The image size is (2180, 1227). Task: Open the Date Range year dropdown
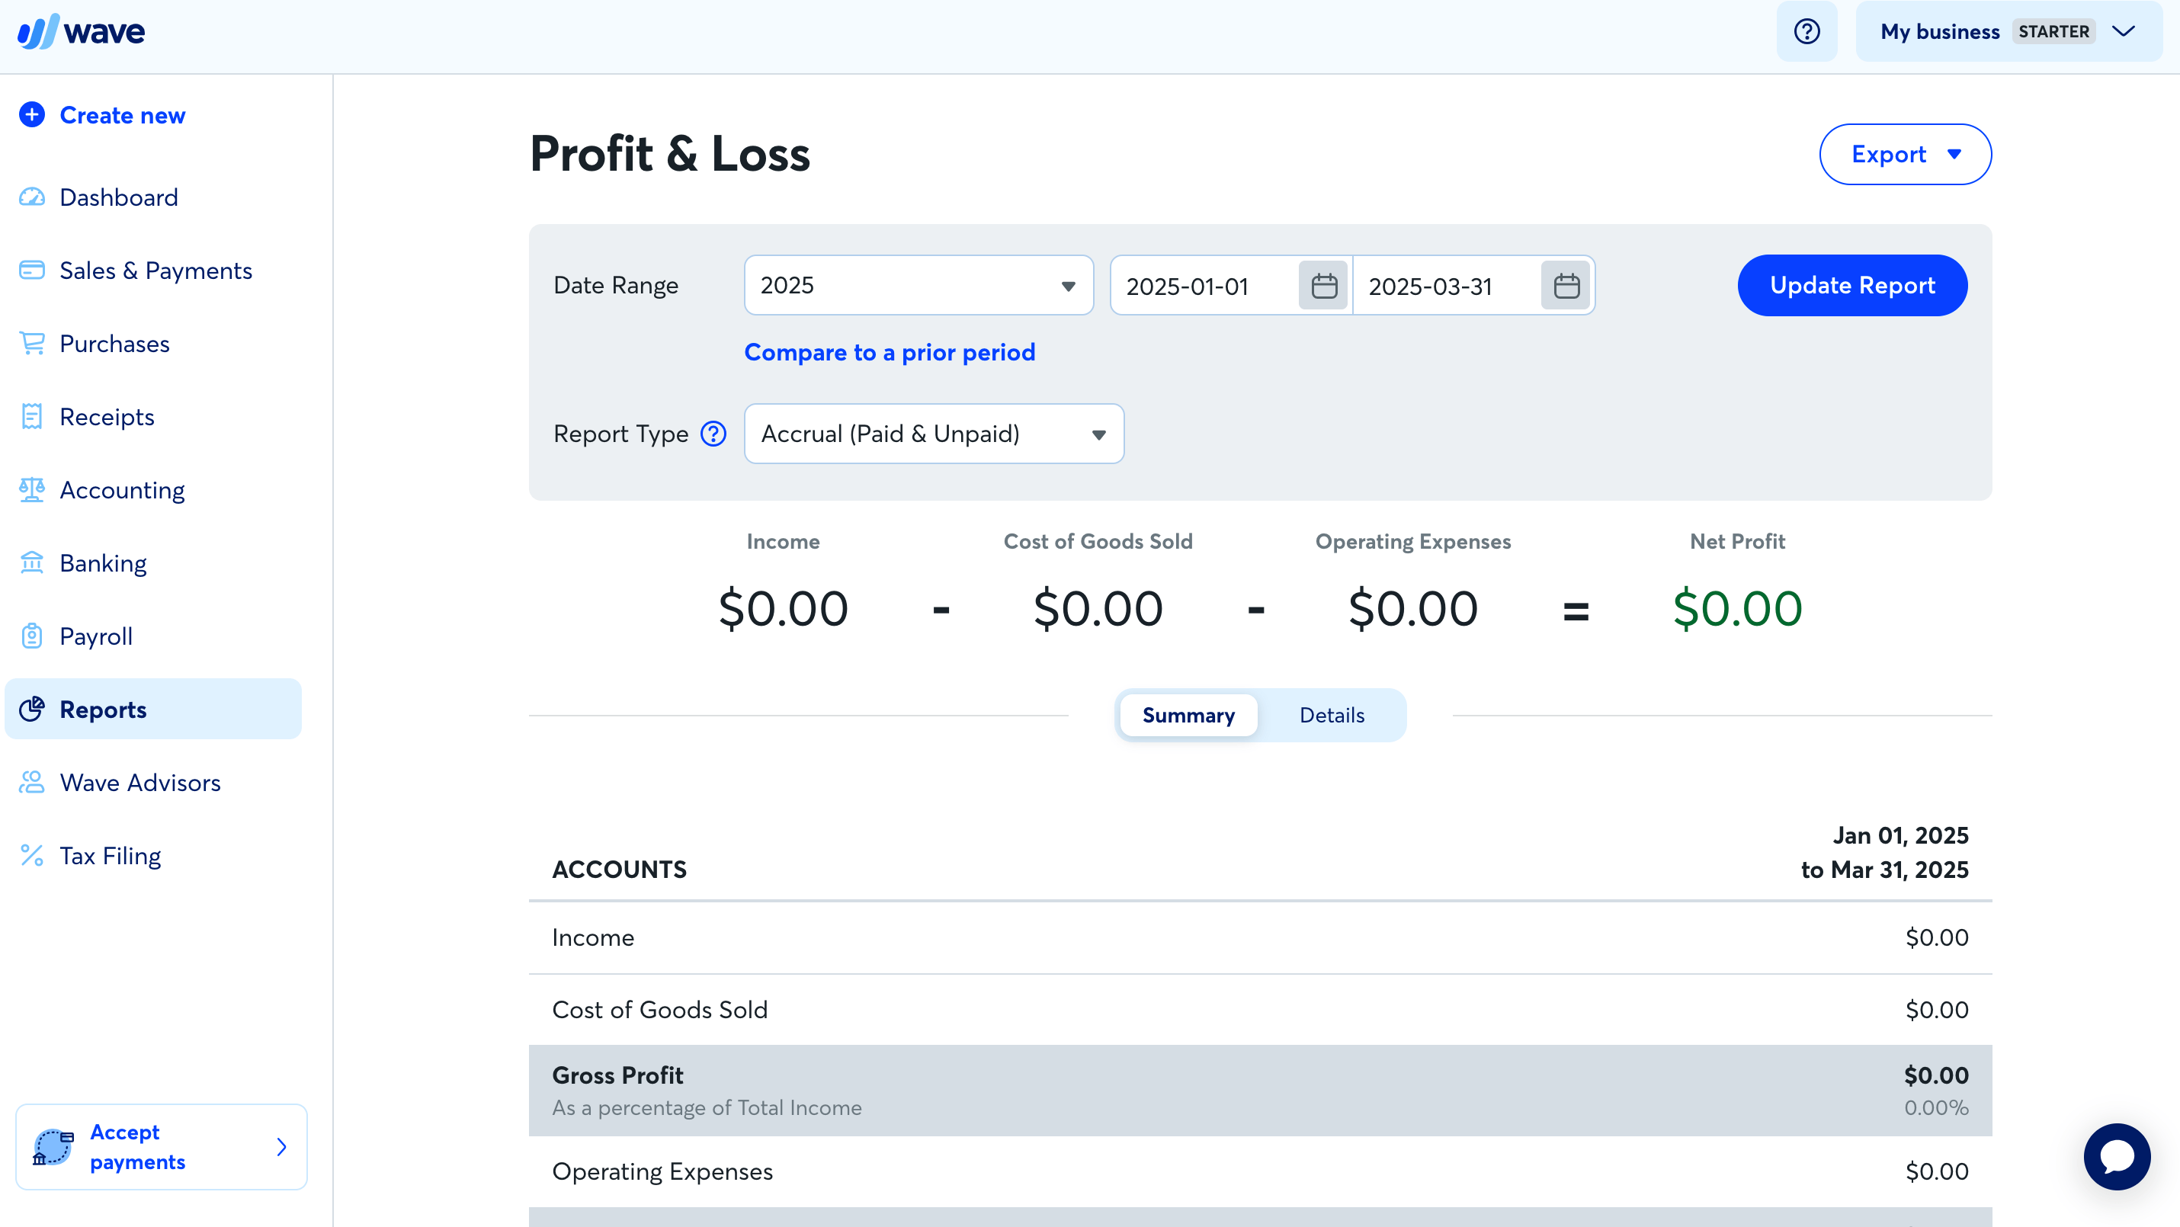click(918, 285)
